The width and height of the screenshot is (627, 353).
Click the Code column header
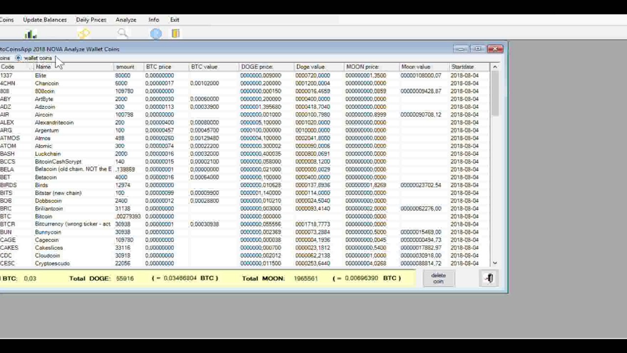[17, 67]
